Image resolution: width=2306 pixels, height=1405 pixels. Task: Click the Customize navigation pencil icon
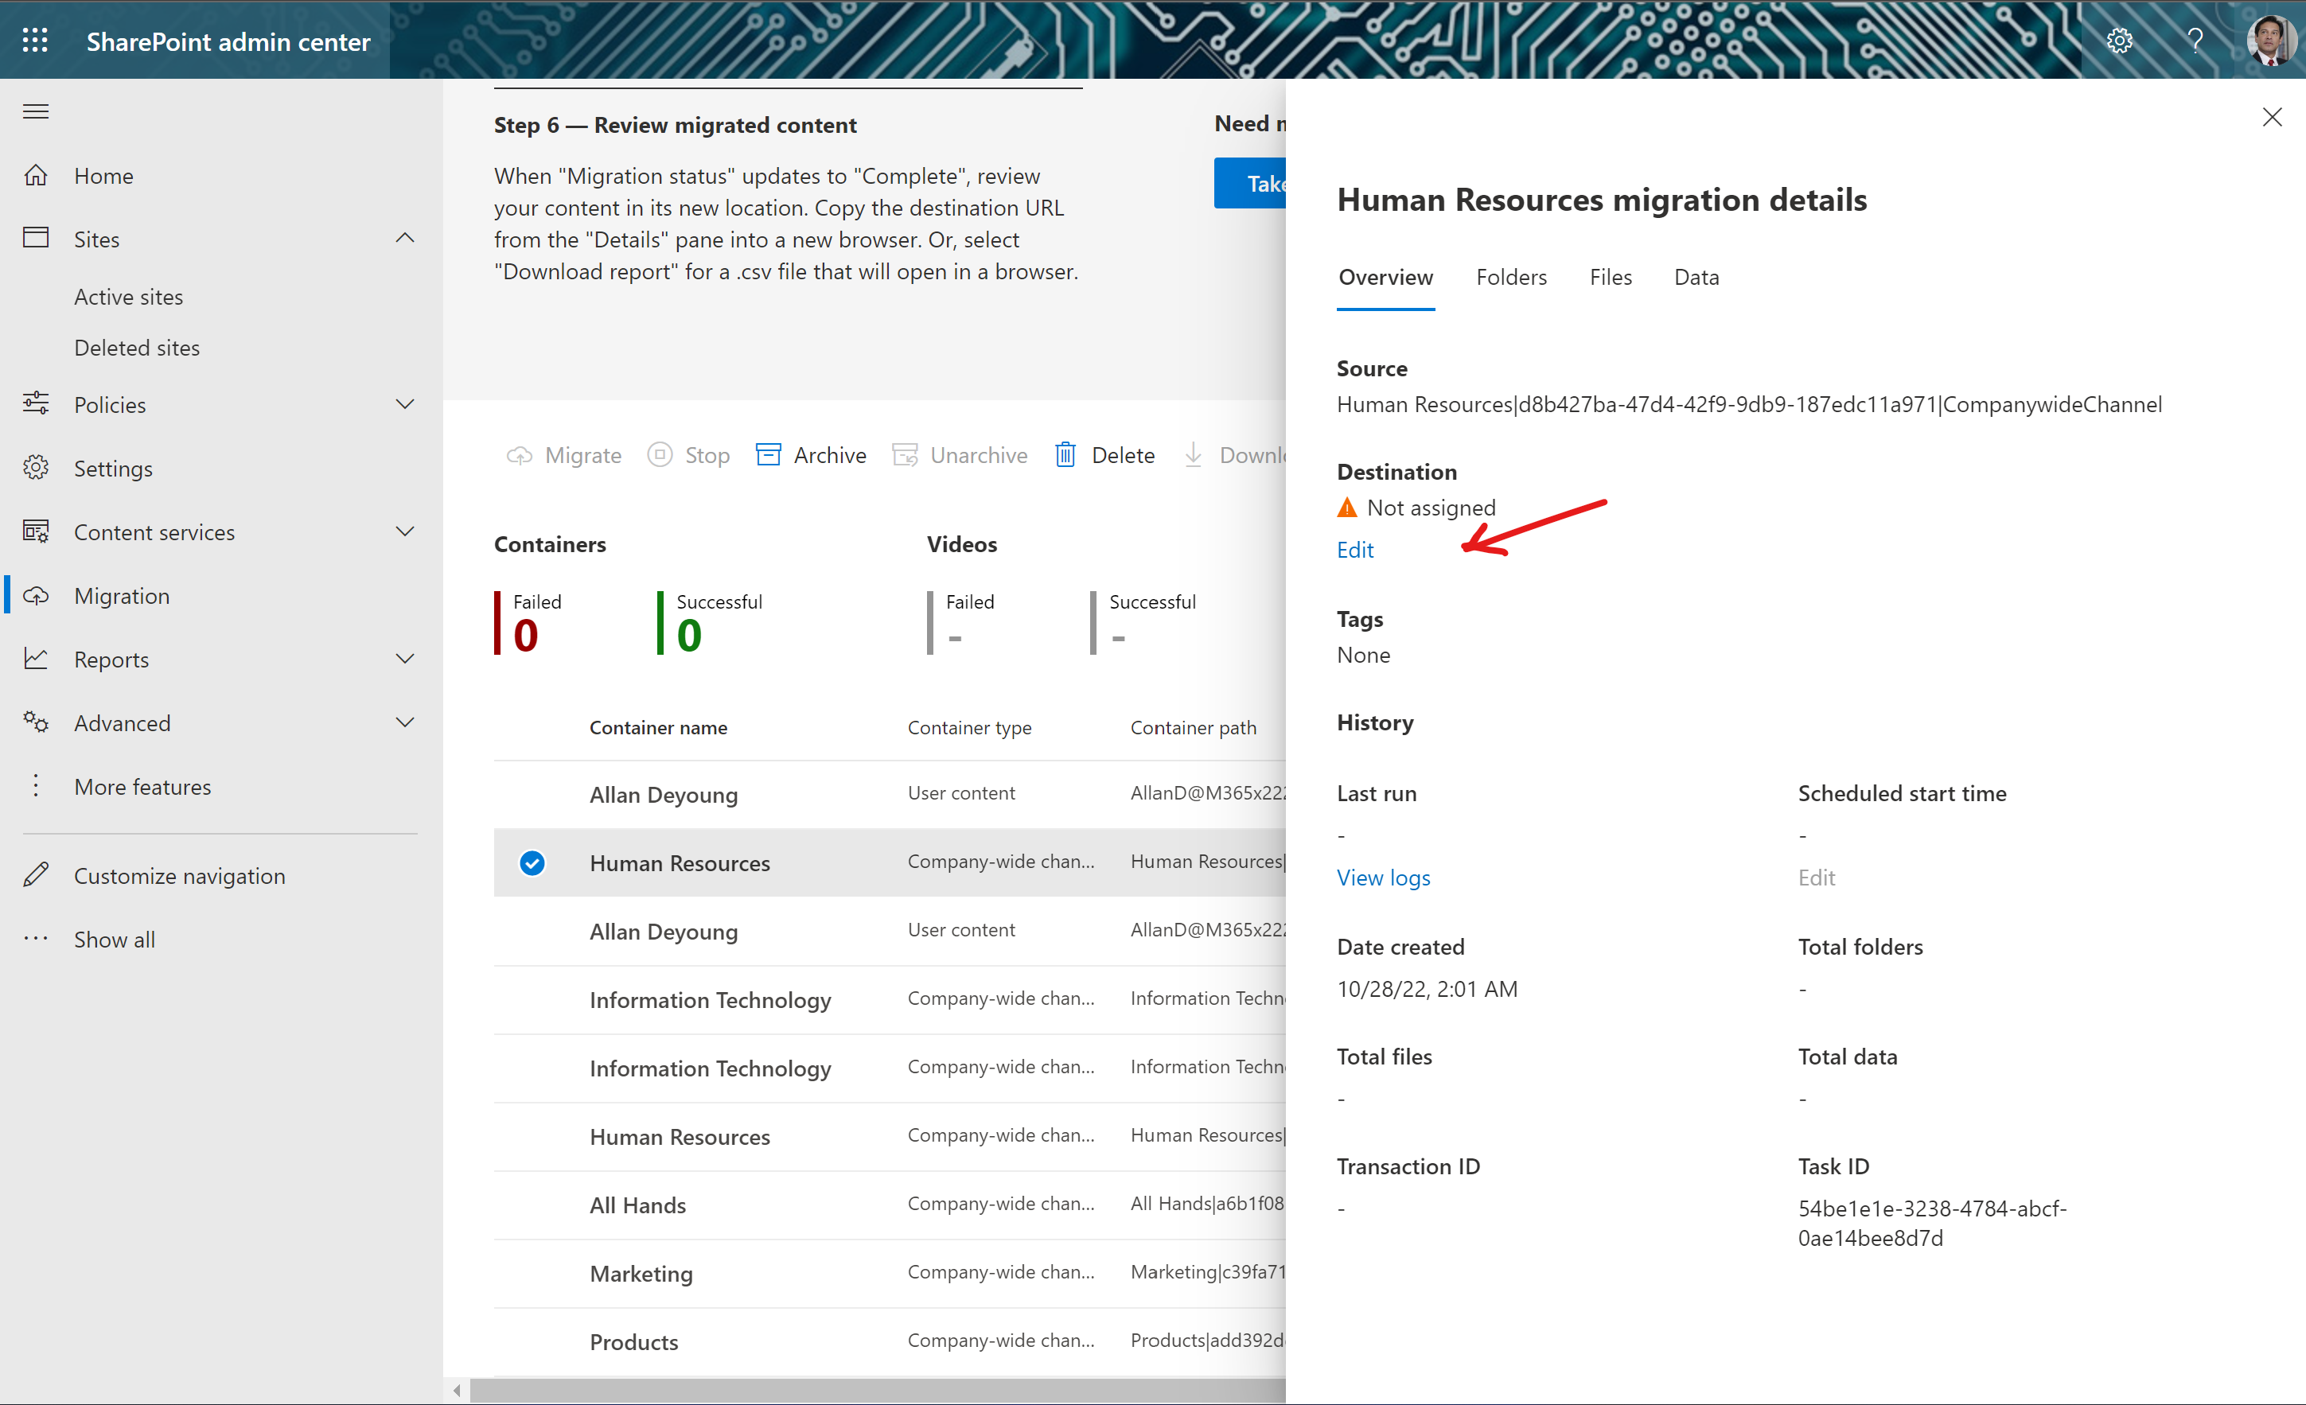(x=36, y=876)
